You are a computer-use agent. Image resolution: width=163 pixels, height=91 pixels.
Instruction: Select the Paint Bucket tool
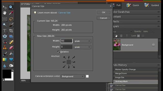11,54
